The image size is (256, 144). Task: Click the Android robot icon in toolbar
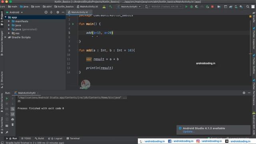[x=104, y=7]
